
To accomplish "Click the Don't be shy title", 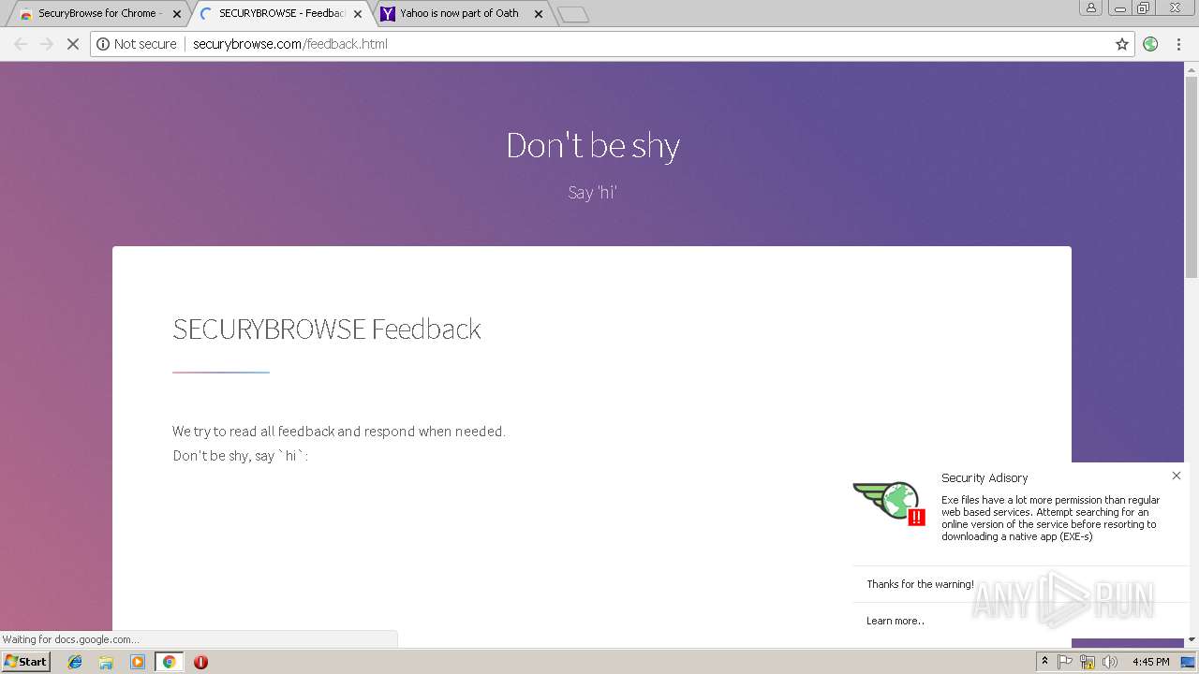I will pyautogui.click(x=593, y=145).
